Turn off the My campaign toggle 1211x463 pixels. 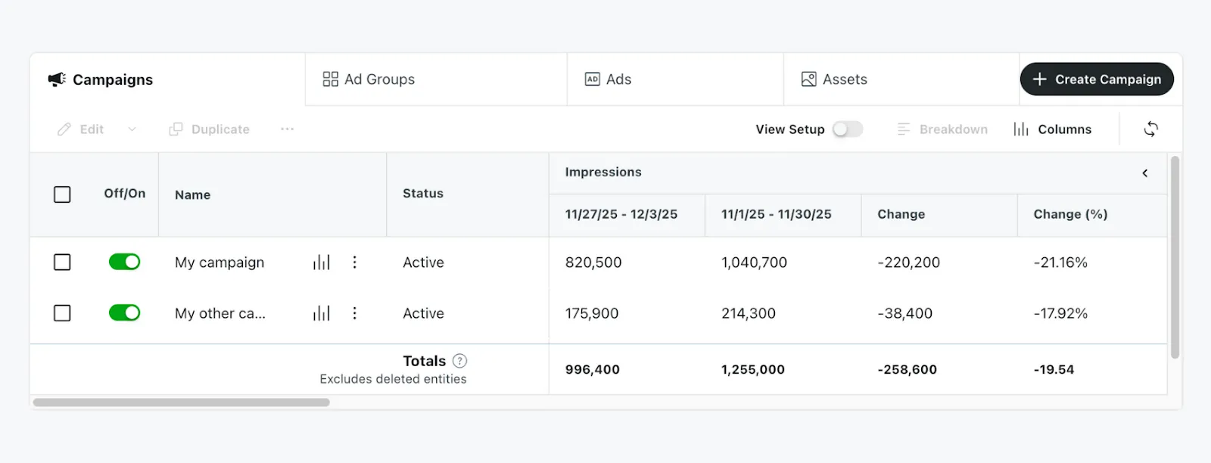(125, 262)
